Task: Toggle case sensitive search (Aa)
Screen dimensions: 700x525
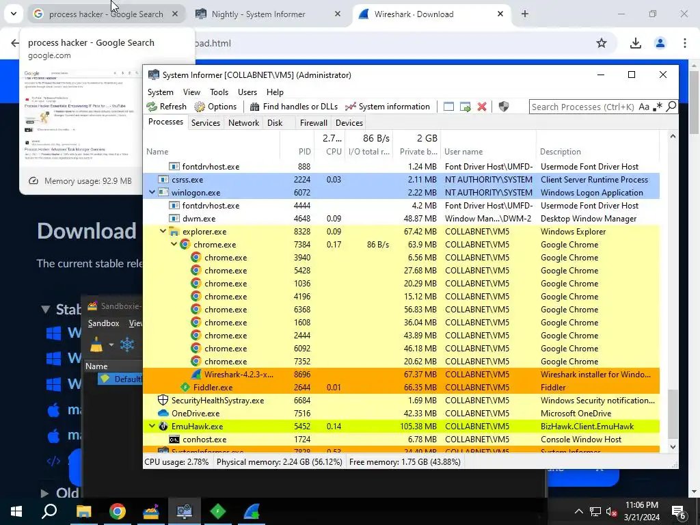Action: [x=644, y=107]
